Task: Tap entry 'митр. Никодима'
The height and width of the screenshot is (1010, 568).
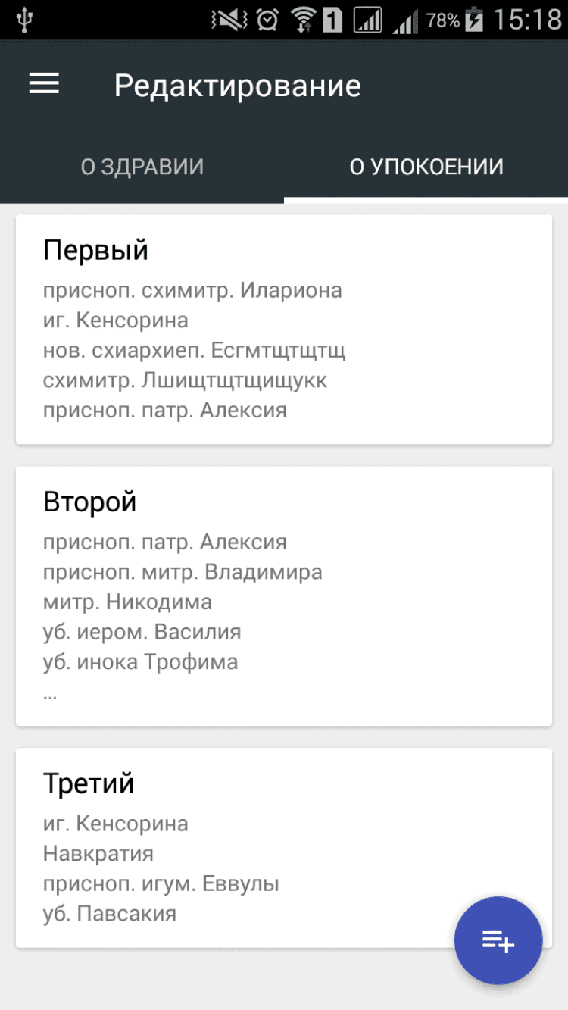Action: 127,602
